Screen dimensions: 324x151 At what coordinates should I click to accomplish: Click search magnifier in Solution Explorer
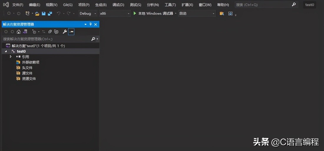tap(93, 39)
